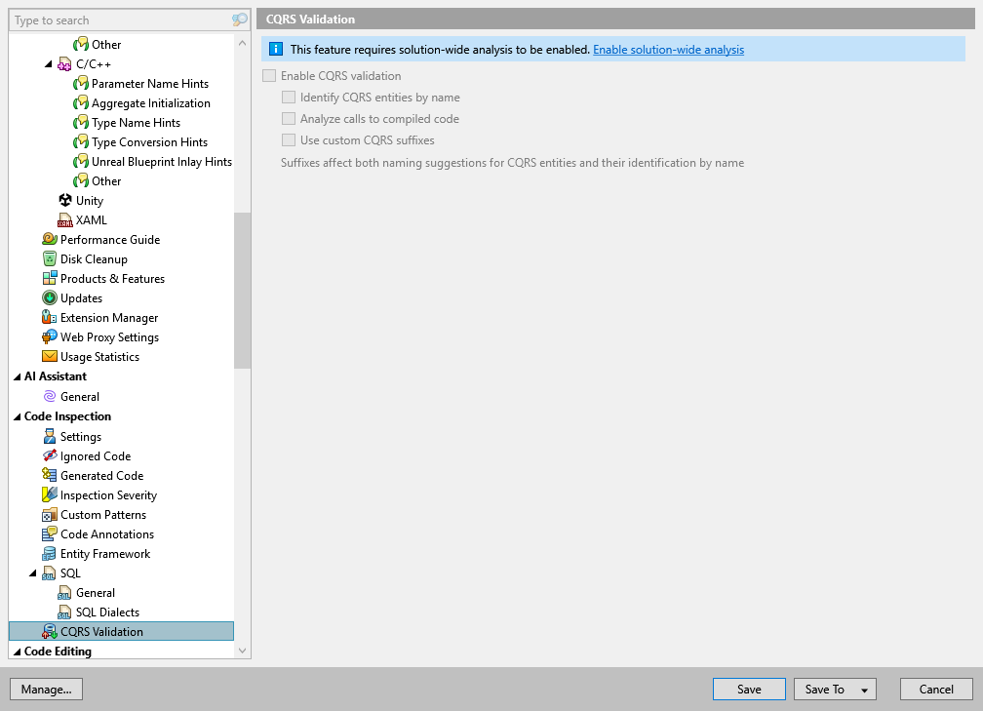Check Identify CQRS entities by name

pyautogui.click(x=289, y=97)
